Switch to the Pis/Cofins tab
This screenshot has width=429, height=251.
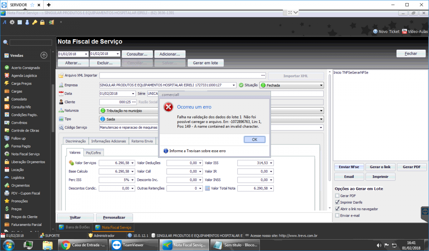pyautogui.click(x=93, y=153)
